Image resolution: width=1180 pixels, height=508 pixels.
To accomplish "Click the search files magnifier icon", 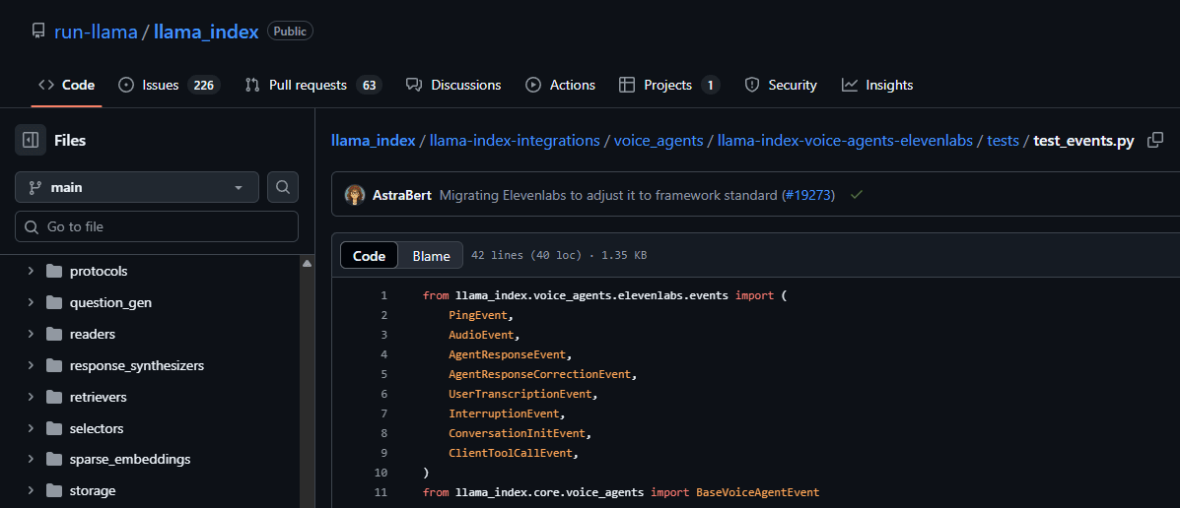I will (283, 187).
